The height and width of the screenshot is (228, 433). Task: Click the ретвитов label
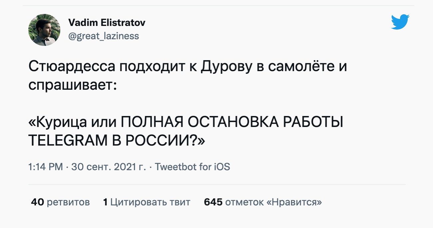pos(68,202)
